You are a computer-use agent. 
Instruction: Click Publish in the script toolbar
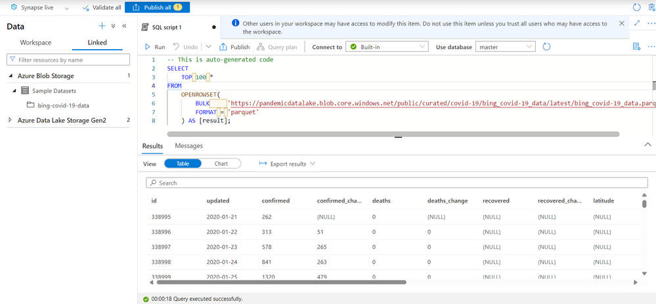click(234, 47)
